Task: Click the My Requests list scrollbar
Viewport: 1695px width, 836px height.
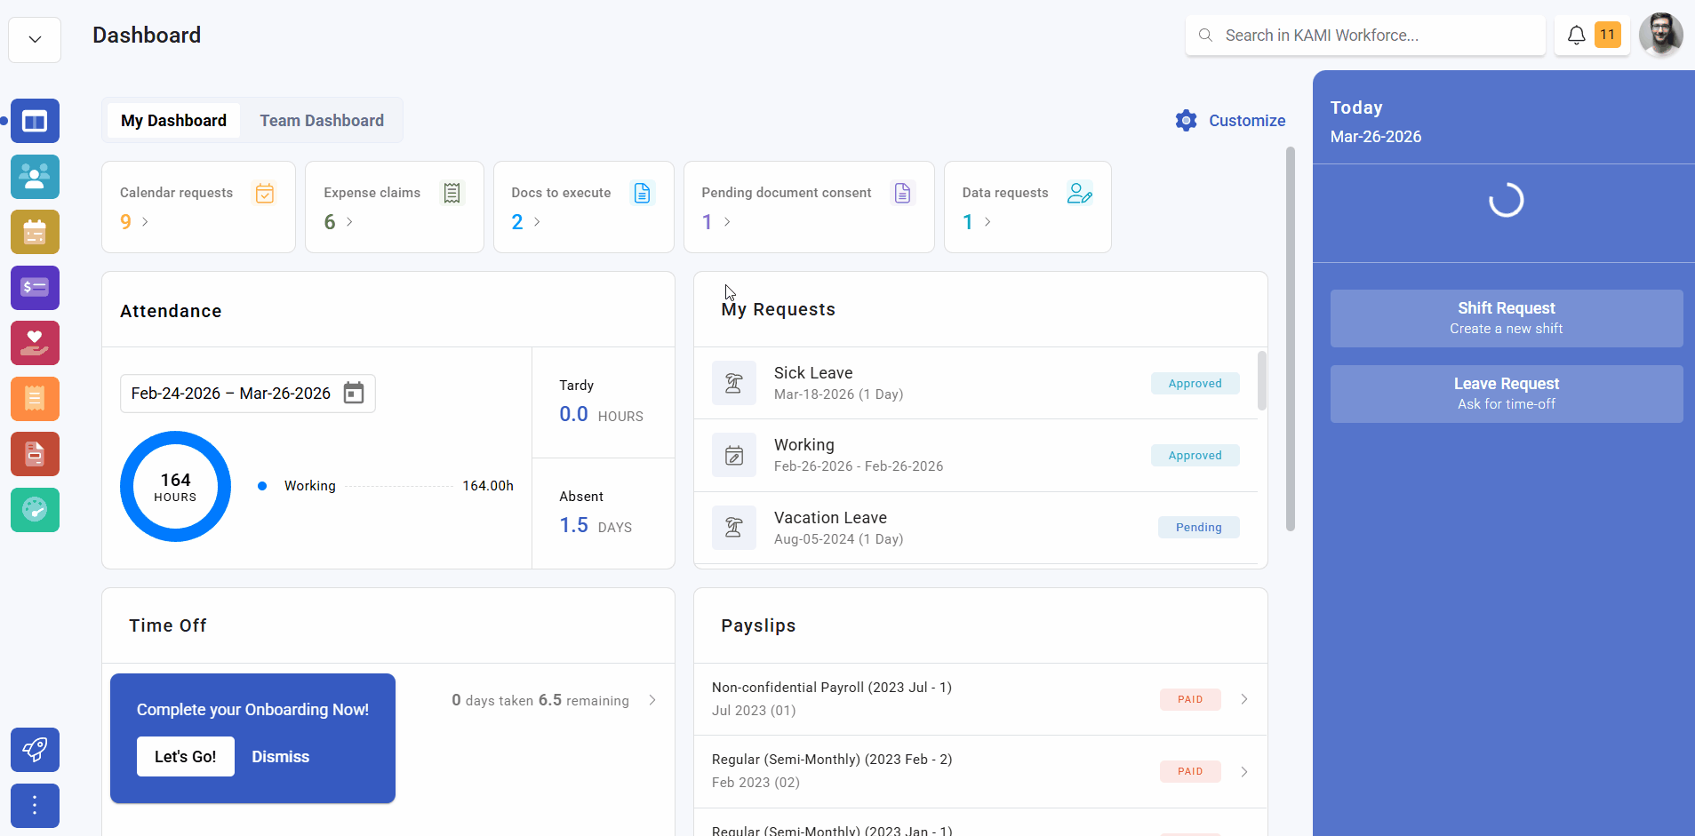Action: point(1262,381)
